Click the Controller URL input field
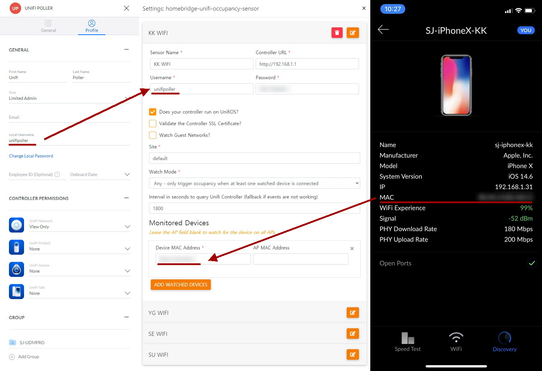Viewport: 542px width, 371px height. [x=307, y=64]
